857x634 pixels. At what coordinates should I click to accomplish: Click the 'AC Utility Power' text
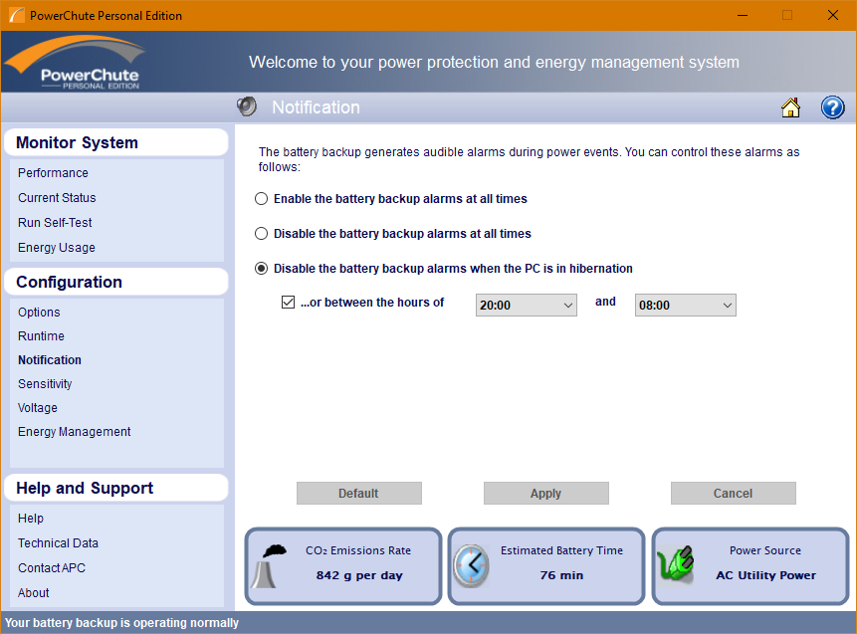(765, 575)
